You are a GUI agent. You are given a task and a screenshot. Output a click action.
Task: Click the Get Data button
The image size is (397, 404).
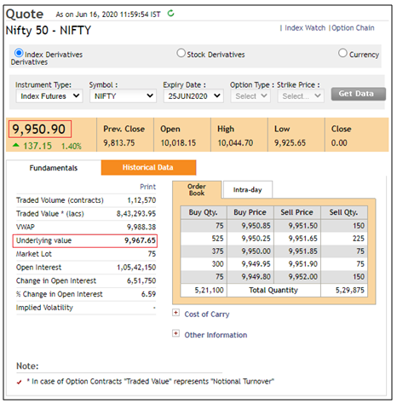(x=359, y=94)
